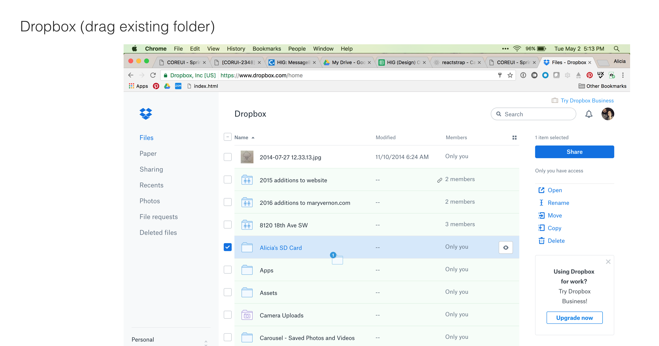Check the box for 2014-07-27 12.33.13.jpg
659x346 pixels.
227,157
